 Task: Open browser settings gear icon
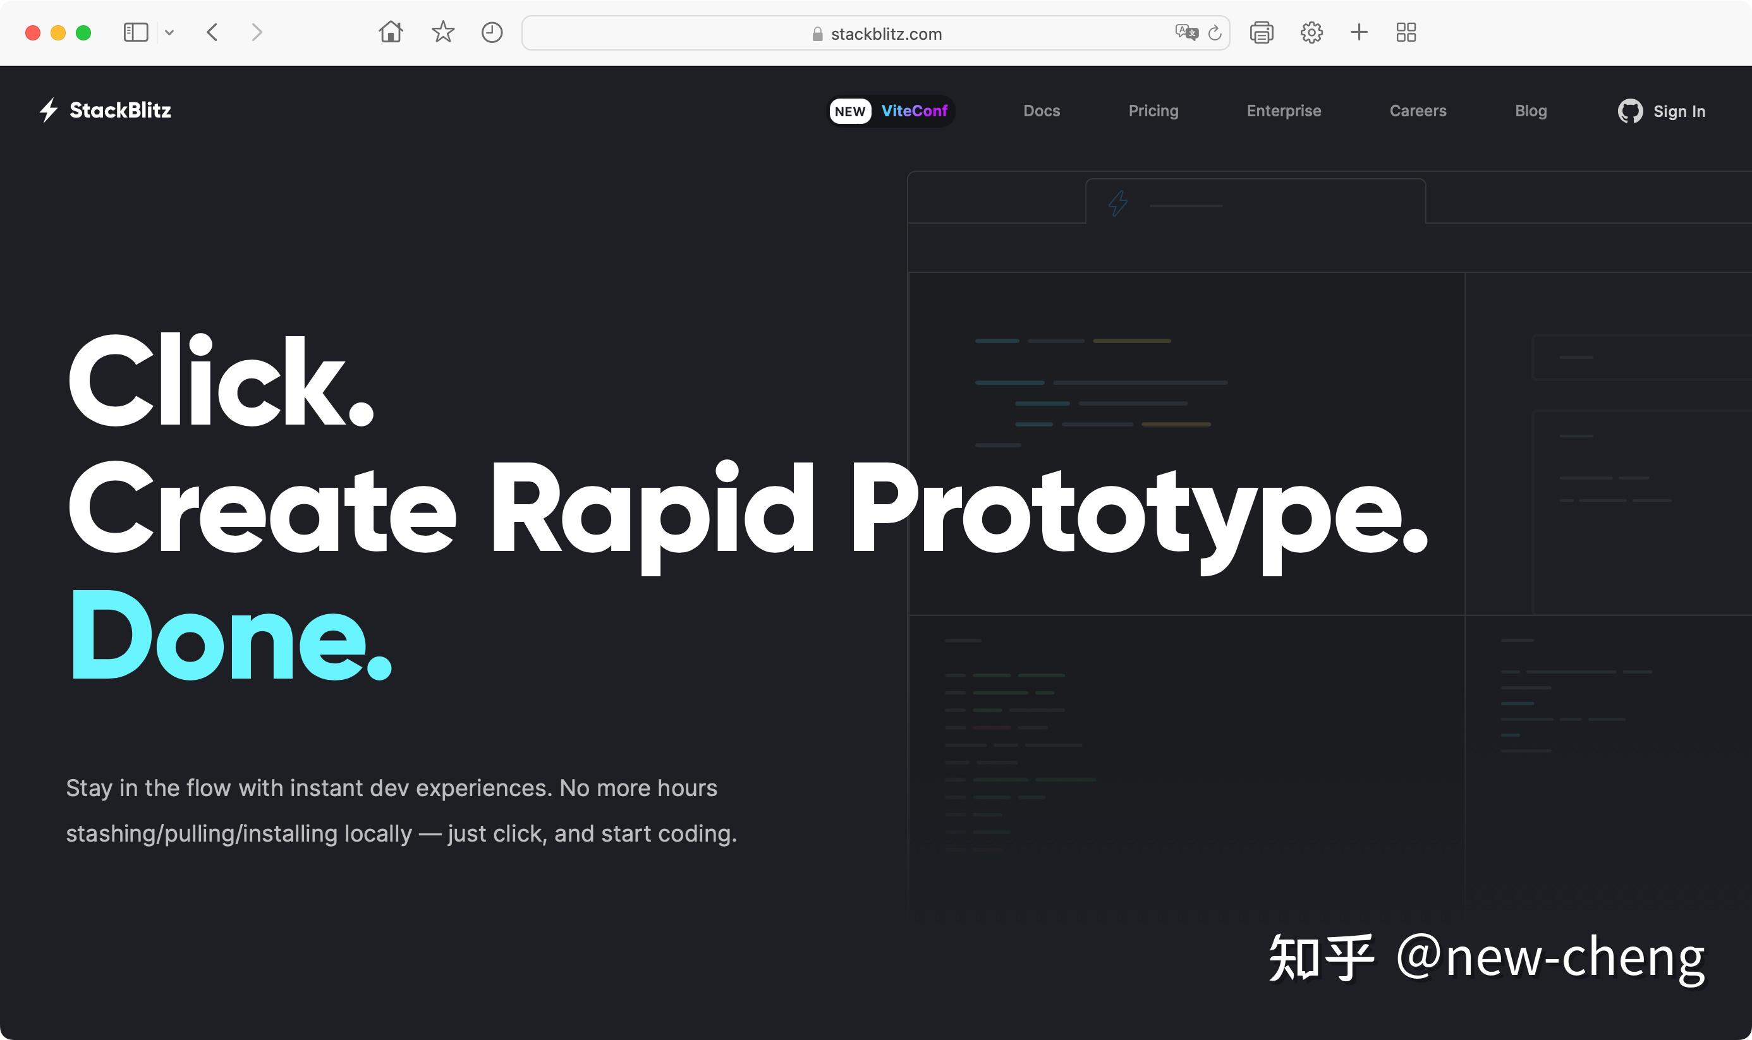1311,32
